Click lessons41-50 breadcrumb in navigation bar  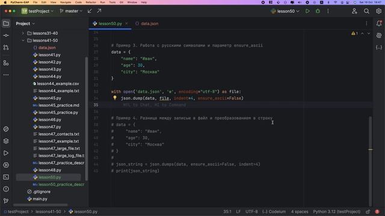click(48, 212)
